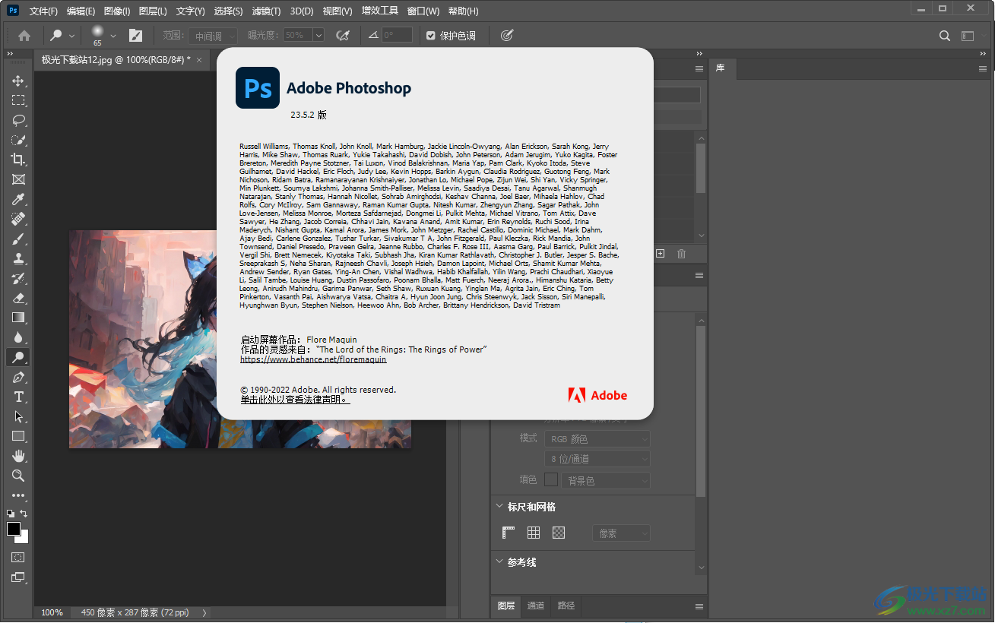This screenshot has width=995, height=623.
Task: Open the brush preset picker dropdown
Action: 113,36
